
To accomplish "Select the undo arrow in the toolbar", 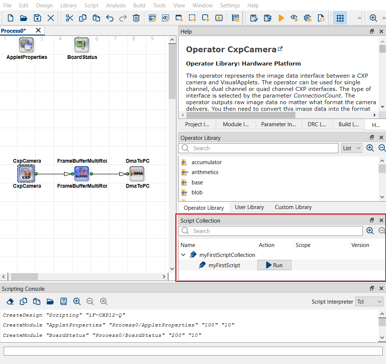I will click(x=109, y=18).
